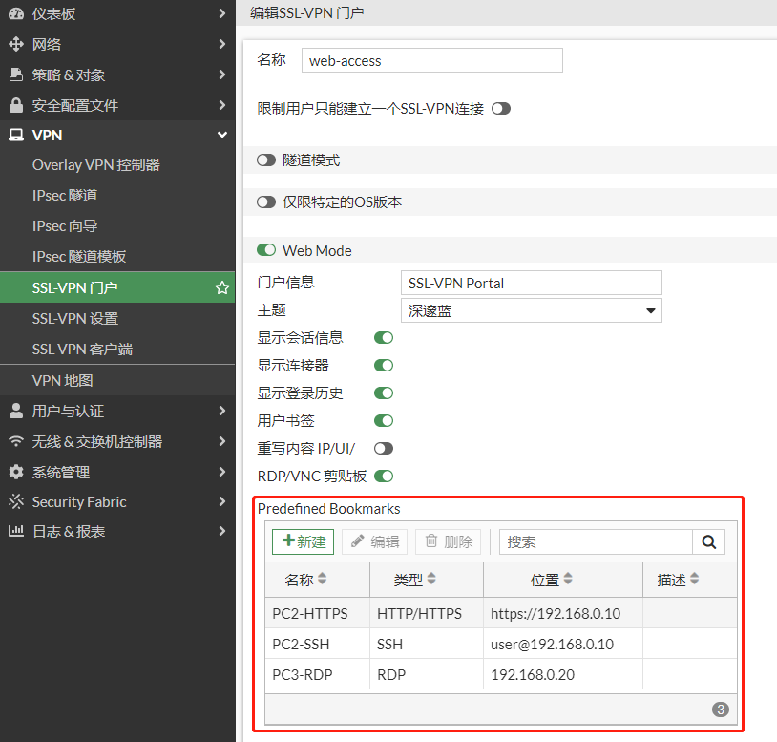
Task: Click the 新建 button to add bookmark
Action: coord(303,541)
